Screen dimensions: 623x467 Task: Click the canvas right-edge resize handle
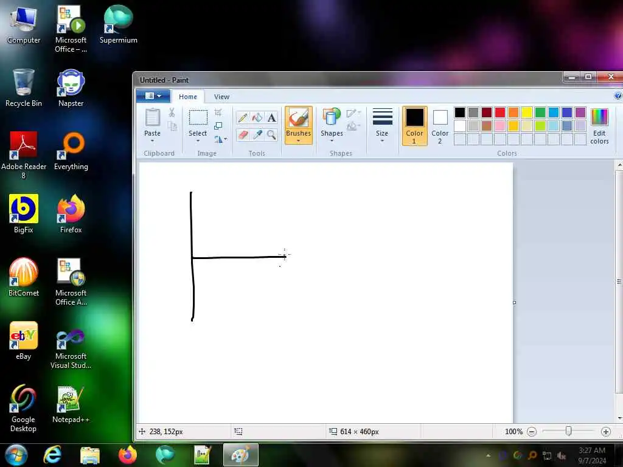(x=514, y=303)
